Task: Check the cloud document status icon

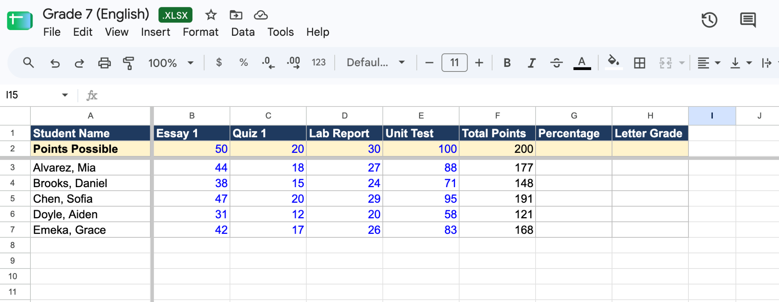Action: tap(261, 15)
